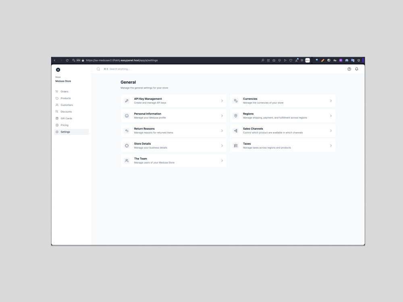The image size is (403, 302).
Task: Click the Pricing dollar icon
Action: [x=57, y=125]
